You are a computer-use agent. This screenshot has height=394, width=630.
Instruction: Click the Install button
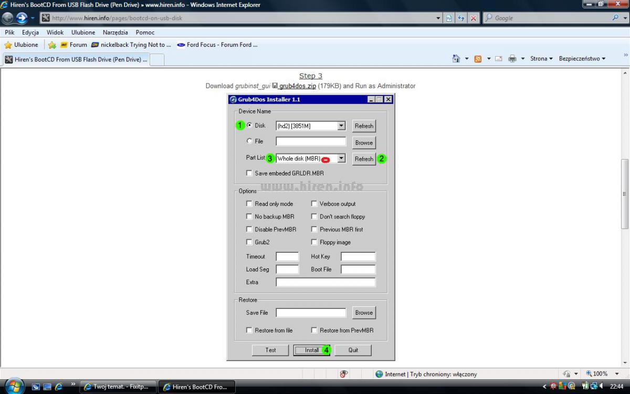312,350
